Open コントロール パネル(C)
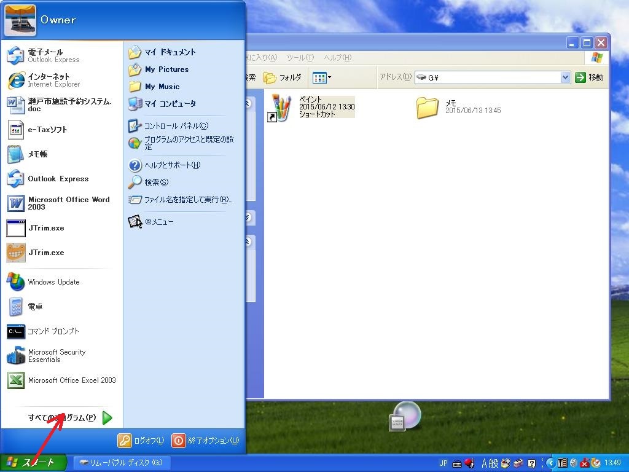The height and width of the screenshot is (472, 629). [x=183, y=126]
